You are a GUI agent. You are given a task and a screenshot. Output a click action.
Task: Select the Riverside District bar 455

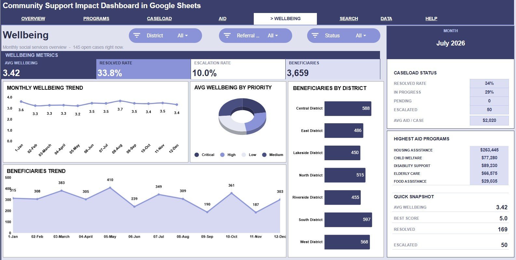(x=343, y=197)
